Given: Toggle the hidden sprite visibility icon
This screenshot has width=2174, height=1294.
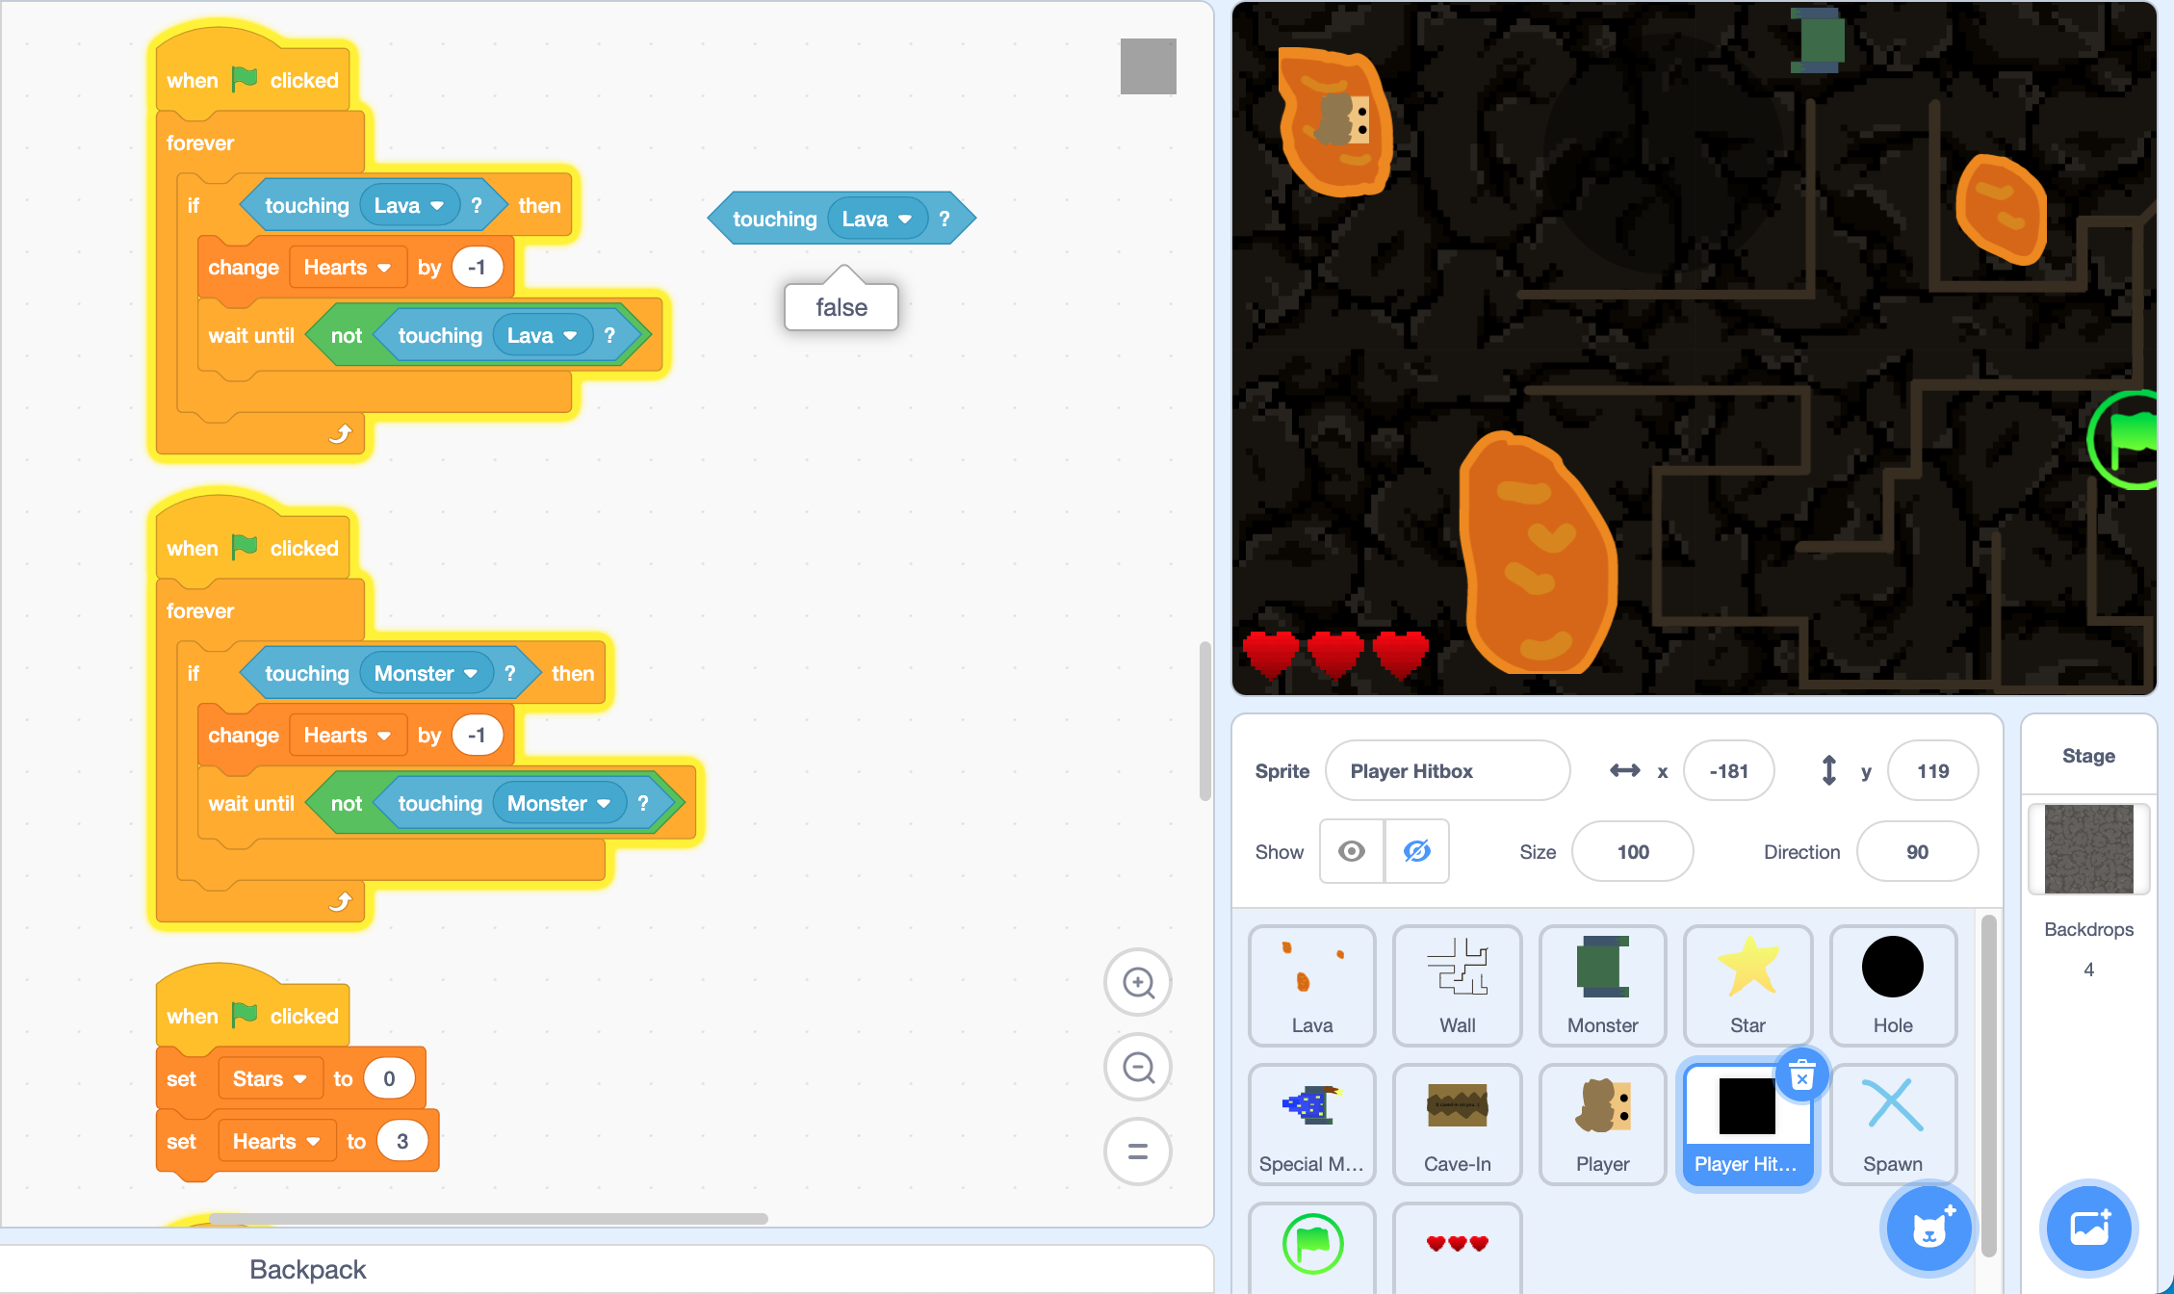Looking at the screenshot, I should (1415, 850).
